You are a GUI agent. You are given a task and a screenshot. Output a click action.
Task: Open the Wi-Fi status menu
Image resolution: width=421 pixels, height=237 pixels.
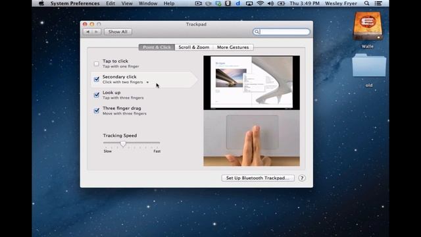pos(260,3)
